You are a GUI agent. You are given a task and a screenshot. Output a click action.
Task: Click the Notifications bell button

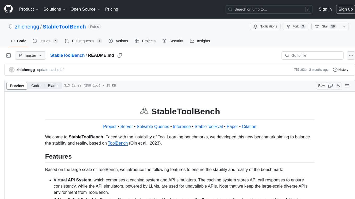coord(265,27)
